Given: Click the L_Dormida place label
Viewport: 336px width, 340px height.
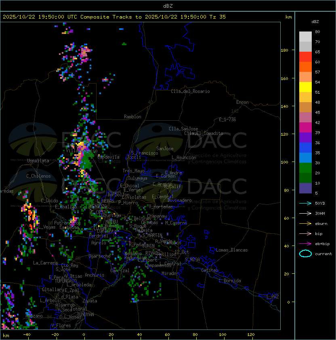Looking at the screenshot, I should pyautogui.click(x=230, y=281).
